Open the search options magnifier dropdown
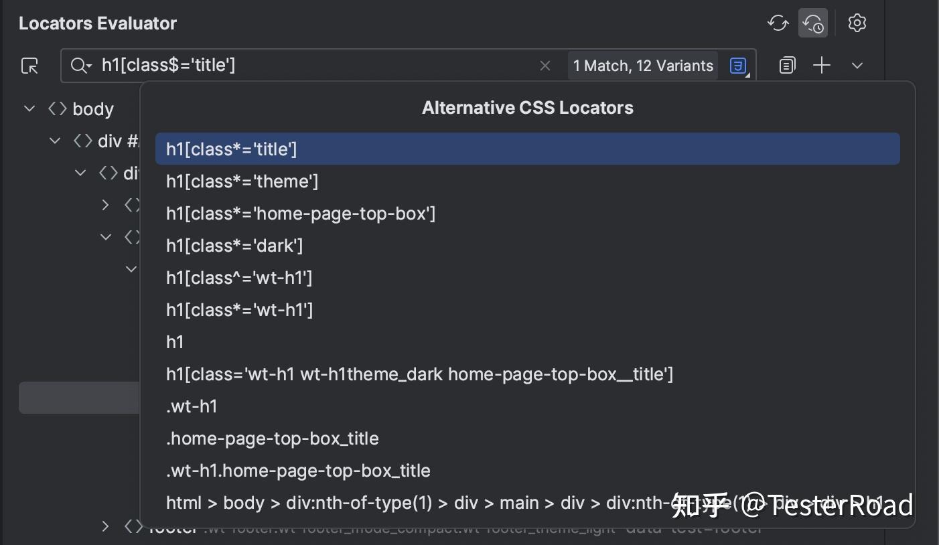 coord(80,66)
